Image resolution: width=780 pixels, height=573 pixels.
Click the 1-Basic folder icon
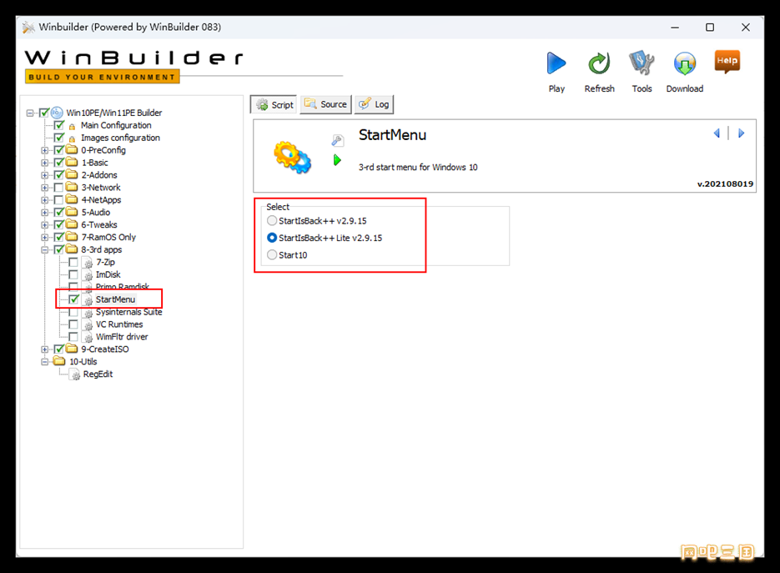[x=72, y=162]
